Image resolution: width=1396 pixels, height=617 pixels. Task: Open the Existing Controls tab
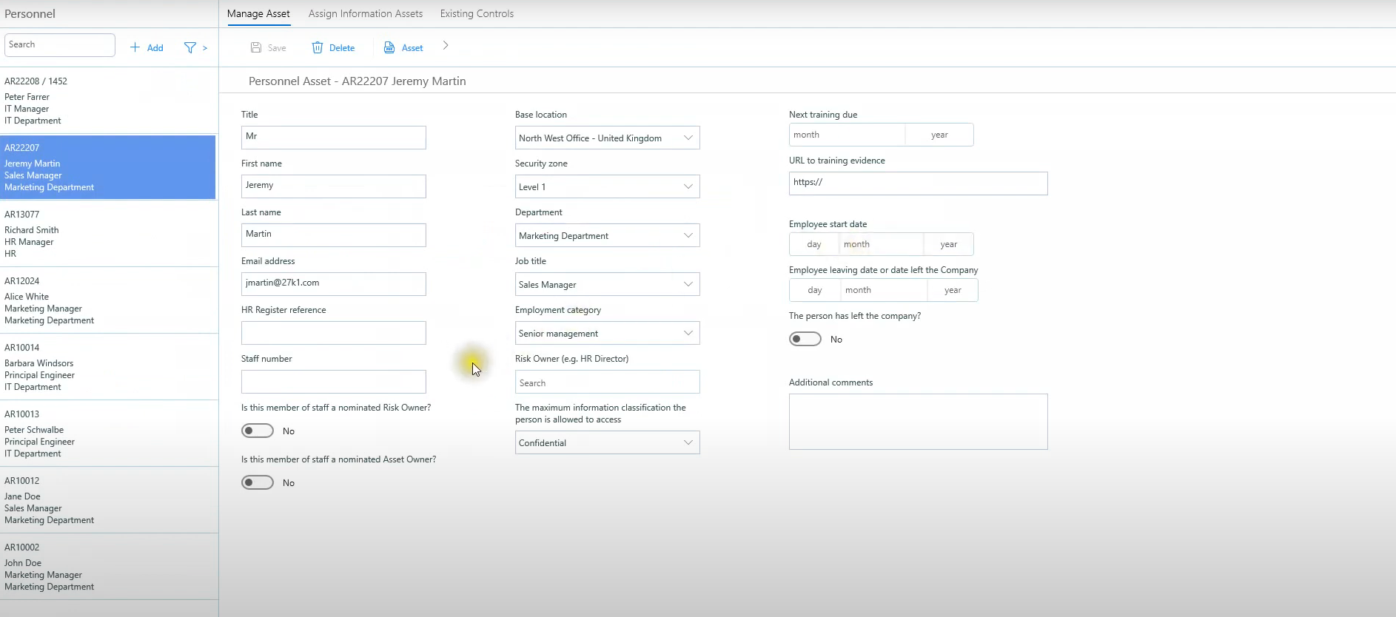pos(477,13)
